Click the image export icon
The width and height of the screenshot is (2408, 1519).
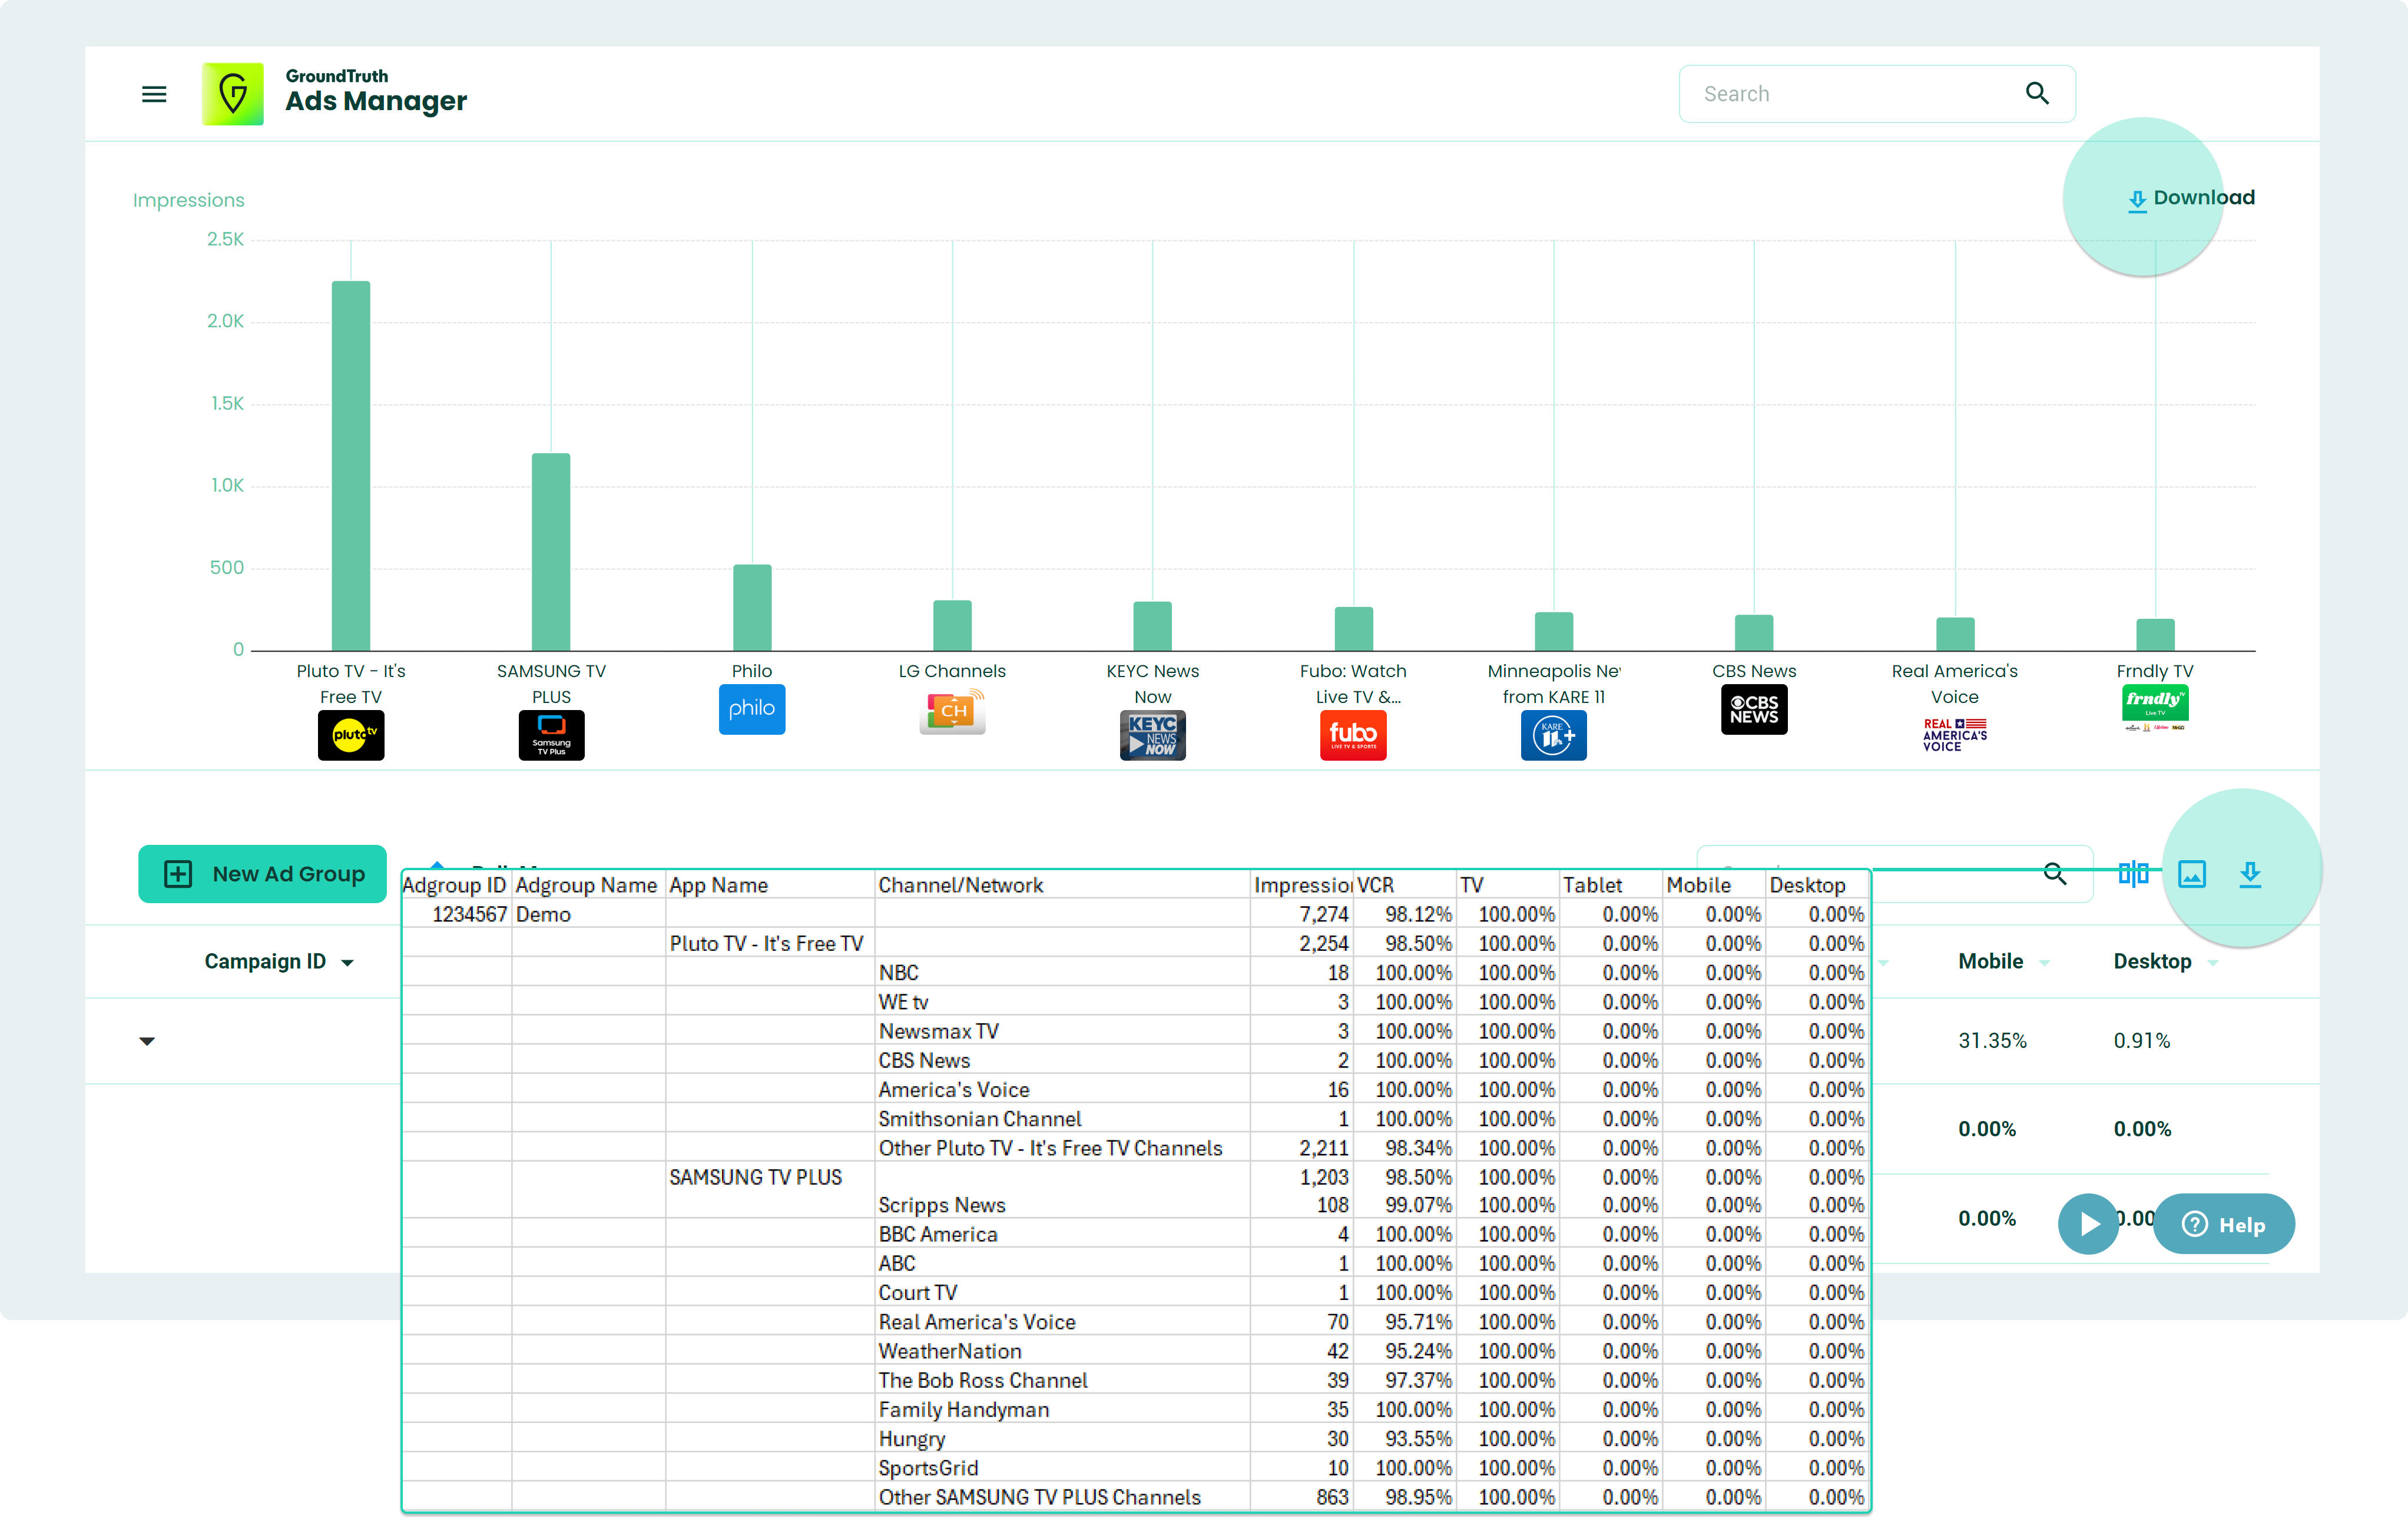pyautogui.click(x=2192, y=874)
